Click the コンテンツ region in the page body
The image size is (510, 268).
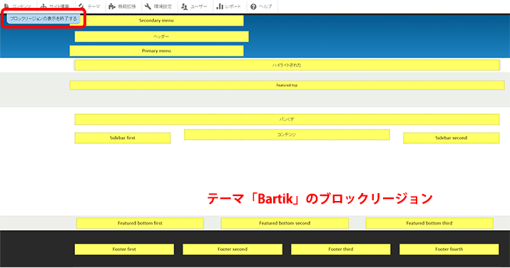pos(287,135)
